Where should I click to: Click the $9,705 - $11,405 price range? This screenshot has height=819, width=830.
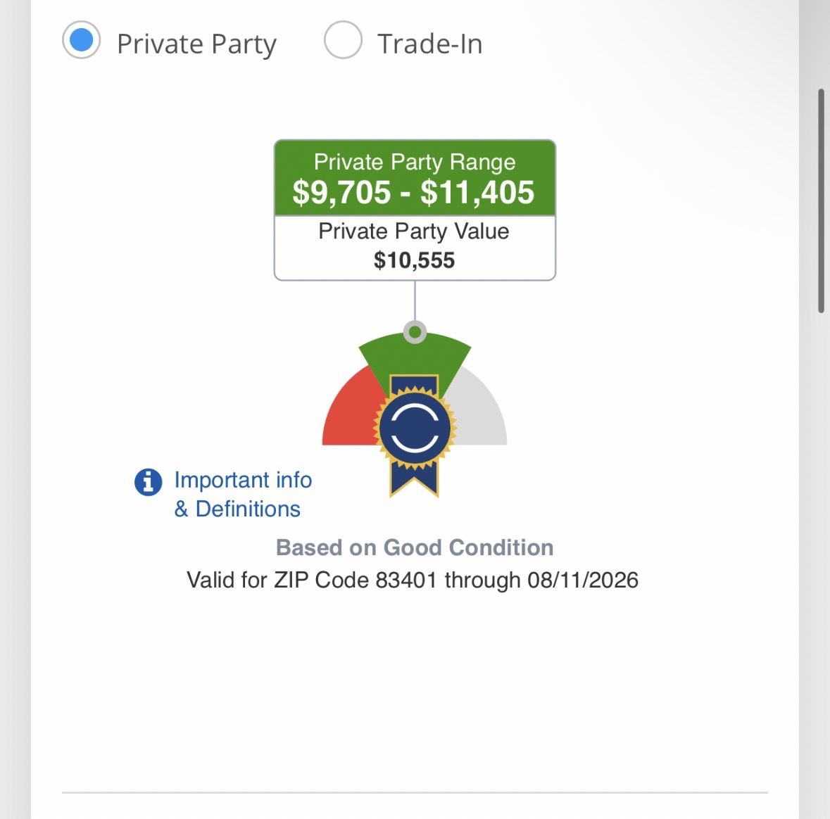pyautogui.click(x=413, y=192)
